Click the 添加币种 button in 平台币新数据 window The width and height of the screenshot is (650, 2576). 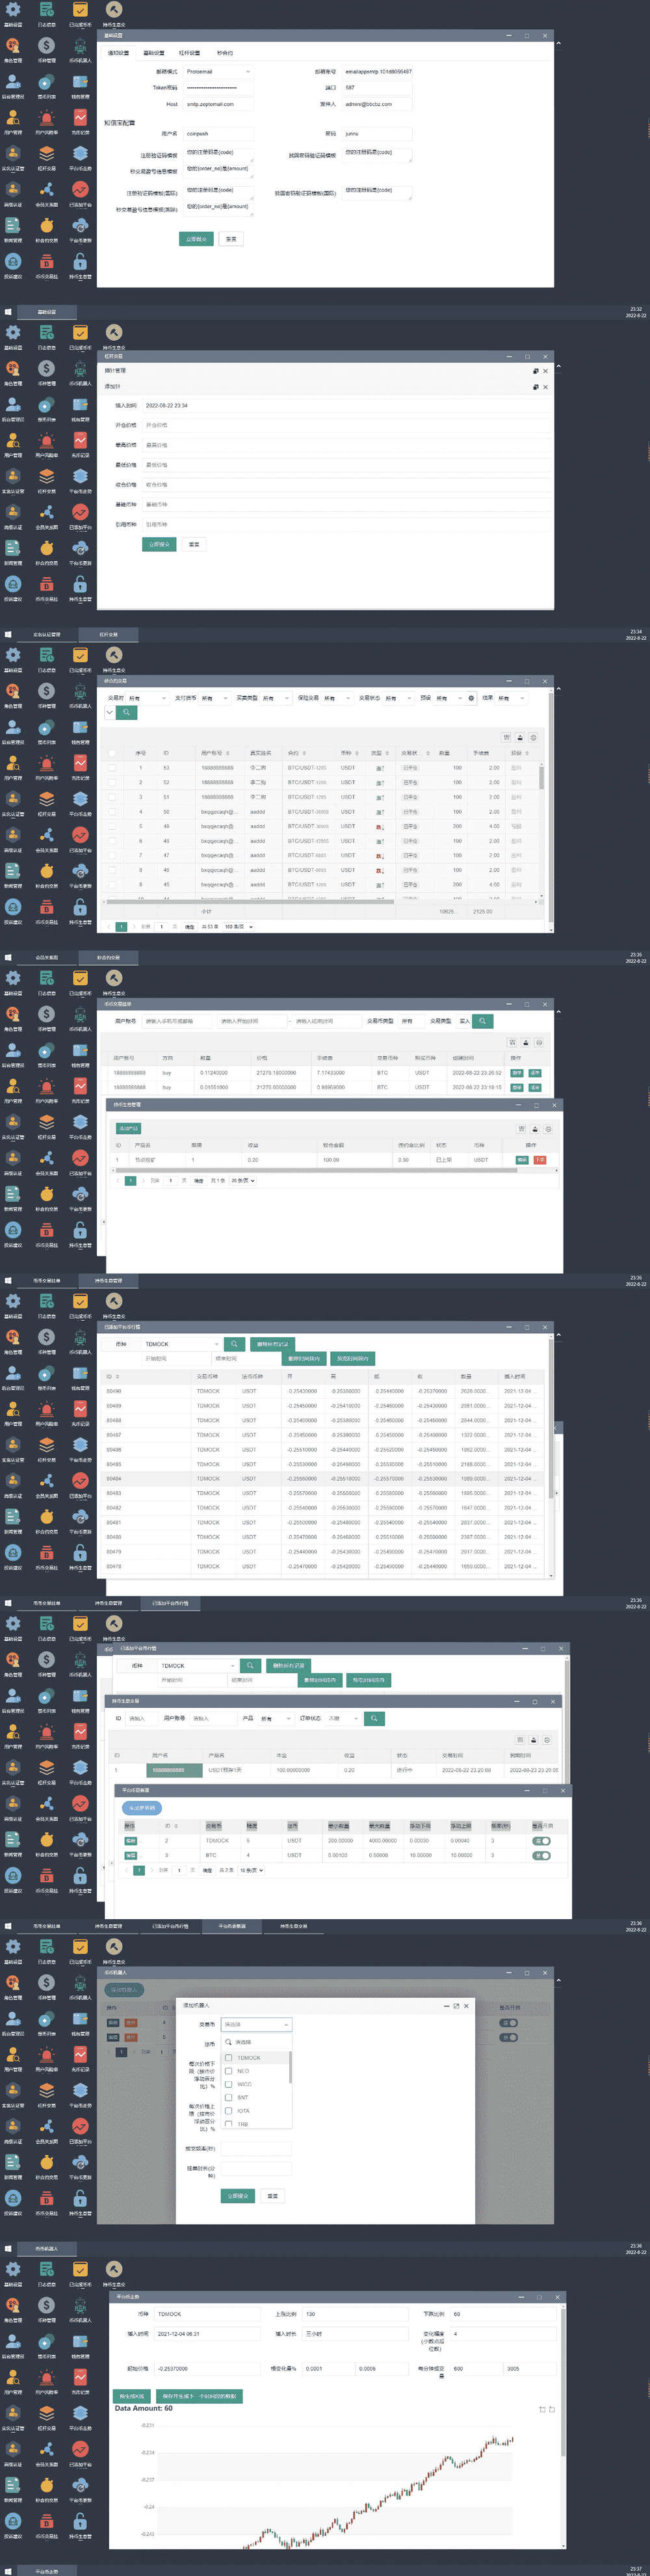[x=141, y=1808]
